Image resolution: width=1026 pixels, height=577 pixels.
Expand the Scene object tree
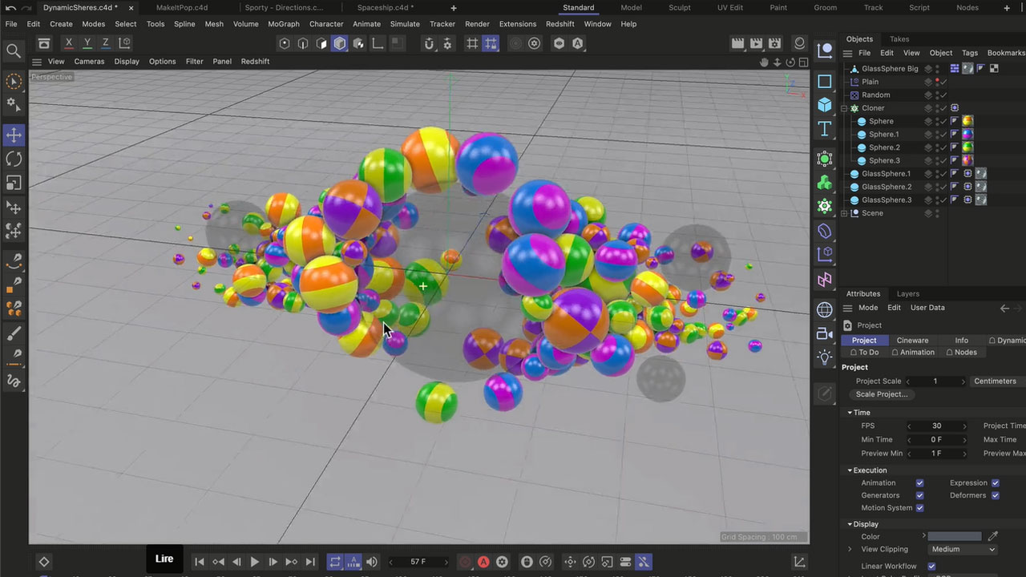(845, 212)
